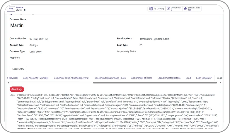Create a new record with New button
Image resolution: width=230 pixels, height=133 pixels.
(11, 9)
